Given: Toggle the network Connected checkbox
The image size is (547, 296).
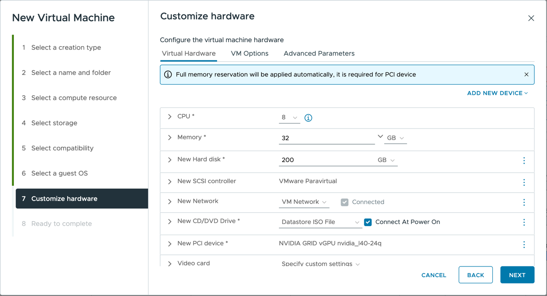Looking at the screenshot, I should point(344,202).
